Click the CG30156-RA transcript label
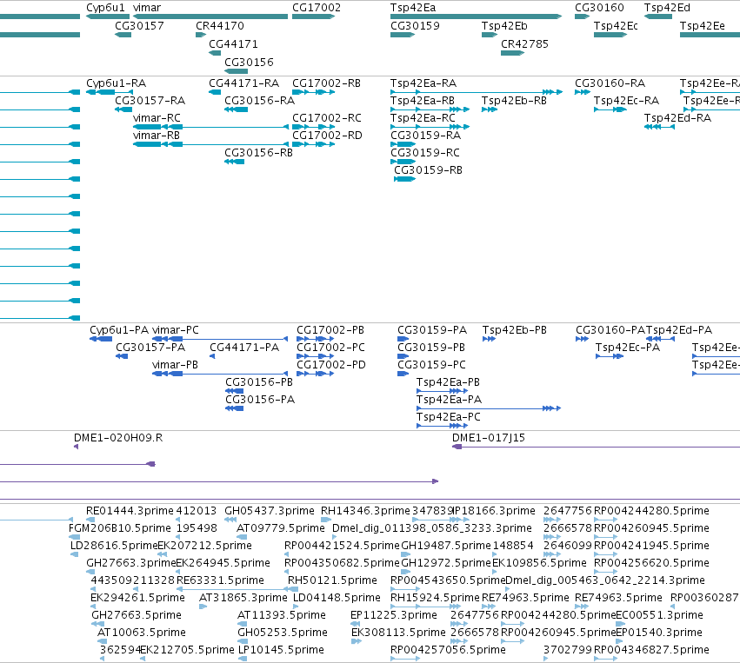The width and height of the screenshot is (740, 663). point(260,101)
